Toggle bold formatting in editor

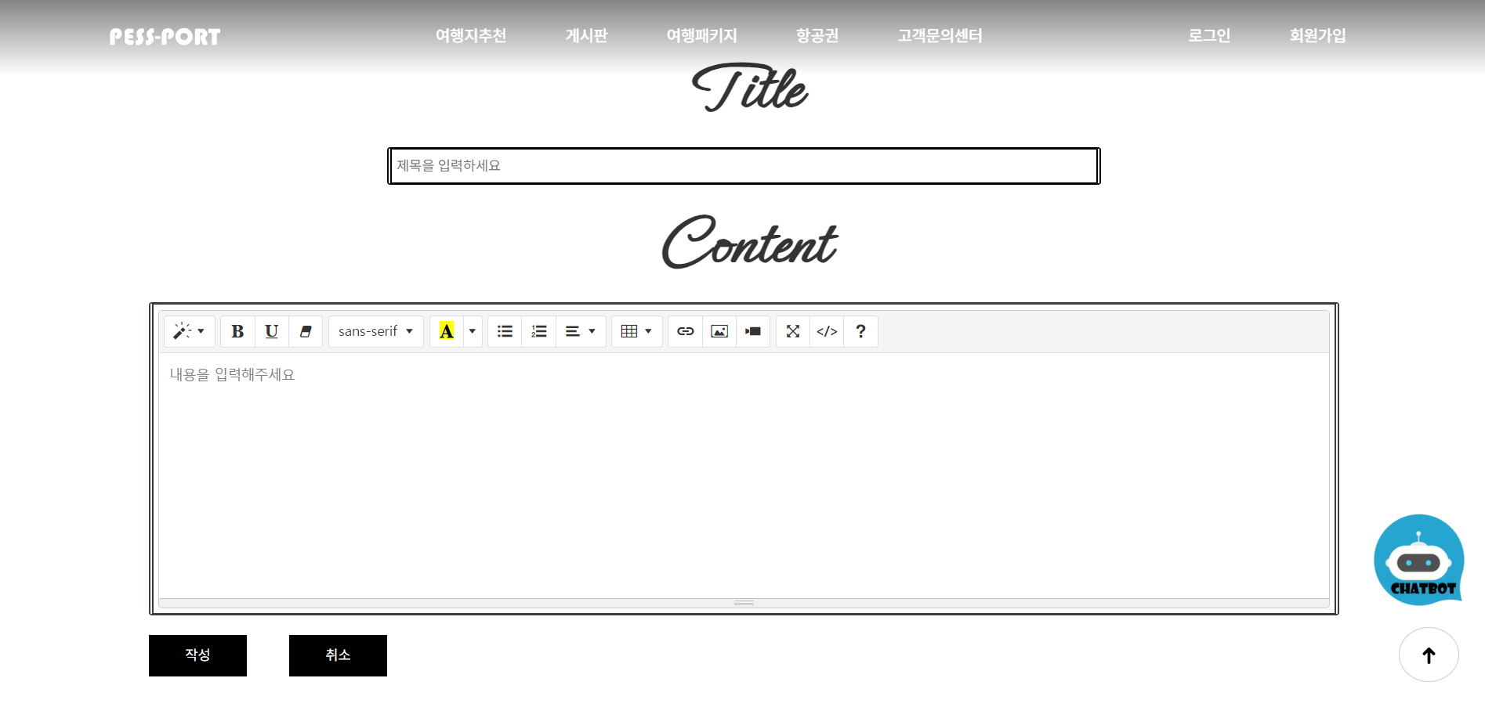237,331
